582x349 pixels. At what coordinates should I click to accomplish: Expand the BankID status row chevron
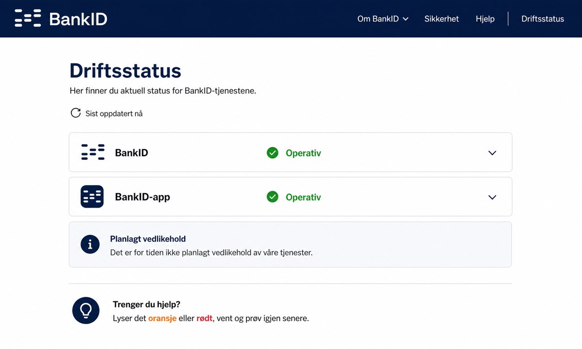492,153
